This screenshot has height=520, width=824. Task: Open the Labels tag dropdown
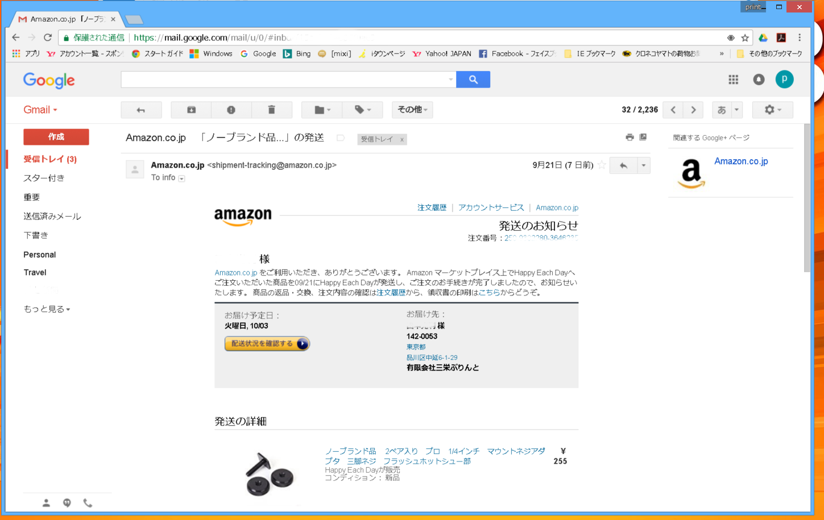coord(362,110)
